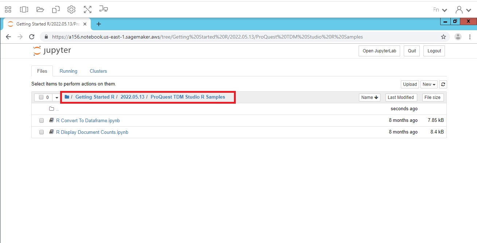
Task: Click the 7.85 kB file size text
Action: (x=435, y=120)
